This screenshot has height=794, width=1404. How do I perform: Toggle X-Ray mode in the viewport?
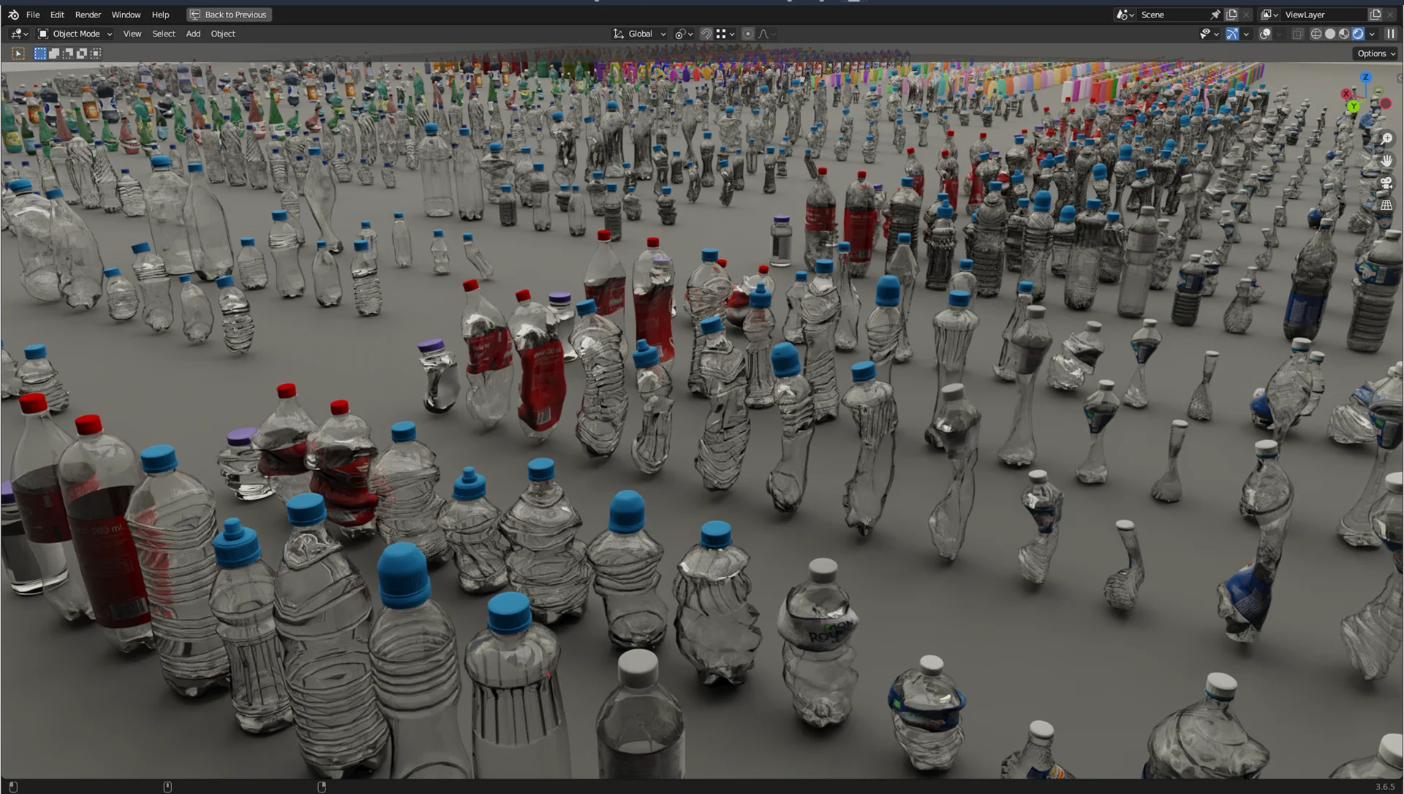1298,34
